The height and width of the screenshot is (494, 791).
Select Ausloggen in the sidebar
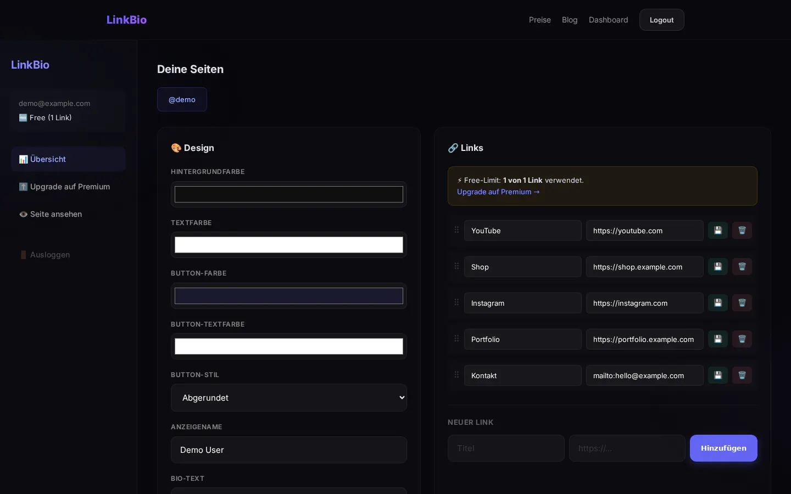click(x=68, y=255)
